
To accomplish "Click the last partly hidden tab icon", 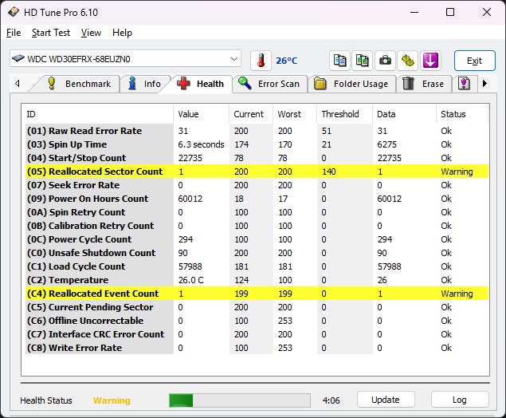I will [464, 84].
